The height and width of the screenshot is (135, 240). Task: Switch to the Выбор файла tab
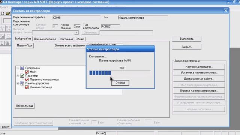23,39
